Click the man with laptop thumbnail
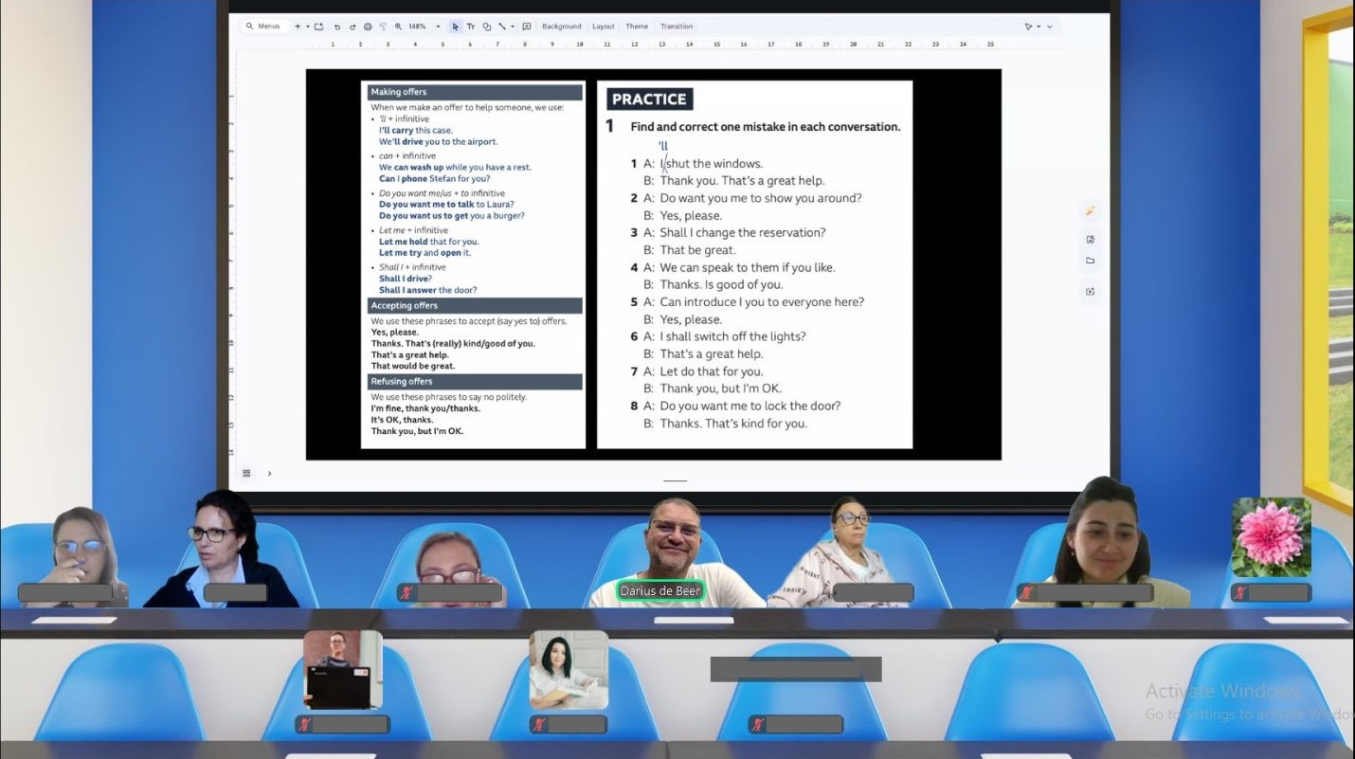Screen dimensions: 1355x759 pos(343,670)
